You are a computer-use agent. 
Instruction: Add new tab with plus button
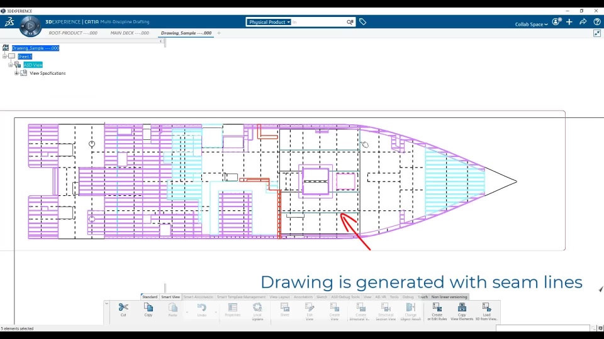(219, 33)
